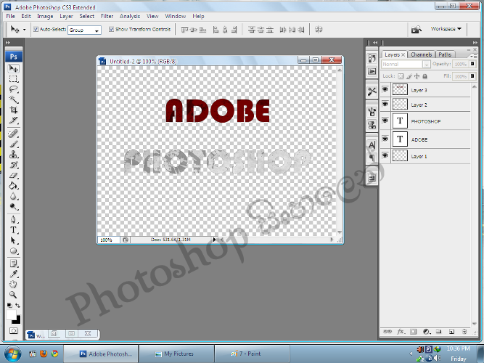Image resolution: width=484 pixels, height=363 pixels.
Task: Swap foreground and background colors
Action: (x=18, y=305)
